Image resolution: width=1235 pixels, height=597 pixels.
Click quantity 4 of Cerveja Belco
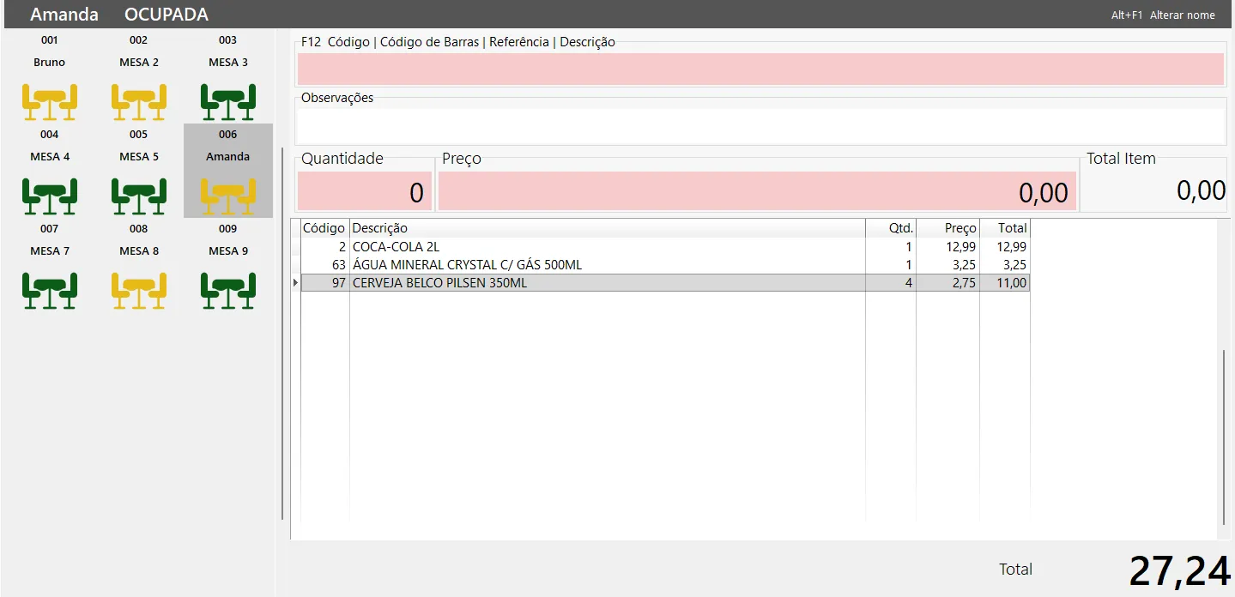point(891,283)
